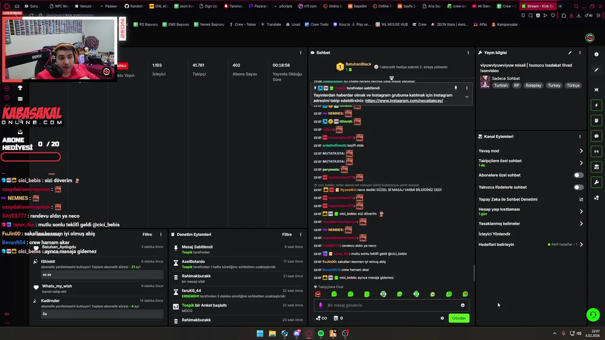
Task: Toggle Abonelere özel sohbet switch
Action: pos(579,175)
